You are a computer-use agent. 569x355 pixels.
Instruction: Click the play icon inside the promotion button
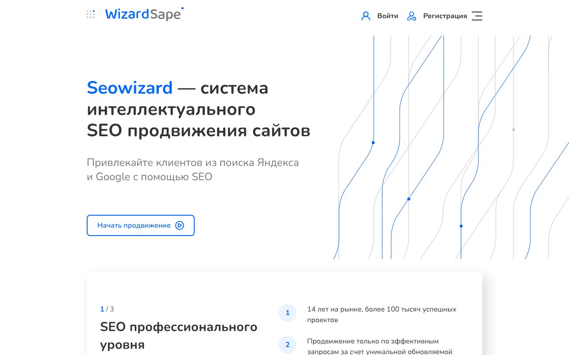180,225
